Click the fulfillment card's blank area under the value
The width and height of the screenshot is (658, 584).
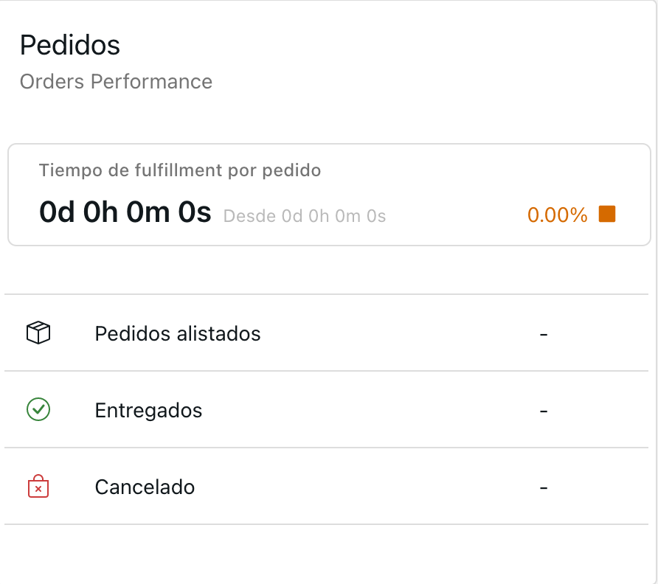coord(329,236)
